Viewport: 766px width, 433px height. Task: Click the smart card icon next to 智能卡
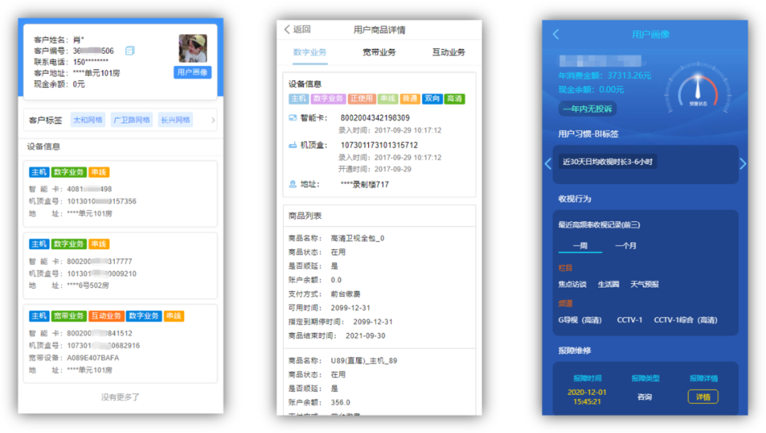292,118
